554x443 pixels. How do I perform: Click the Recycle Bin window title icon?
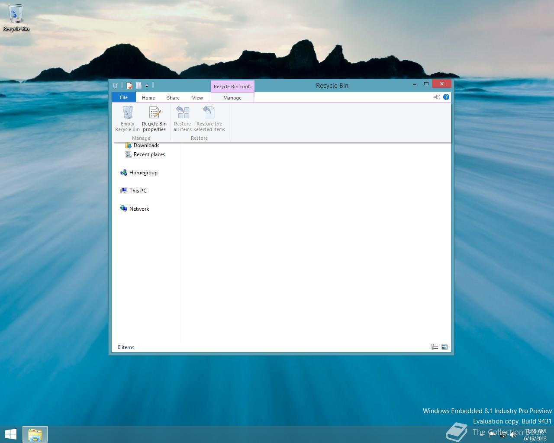[x=115, y=86]
